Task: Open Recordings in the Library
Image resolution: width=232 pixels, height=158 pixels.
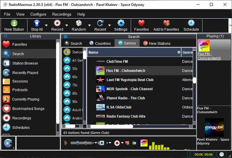Action: [x=29, y=118]
